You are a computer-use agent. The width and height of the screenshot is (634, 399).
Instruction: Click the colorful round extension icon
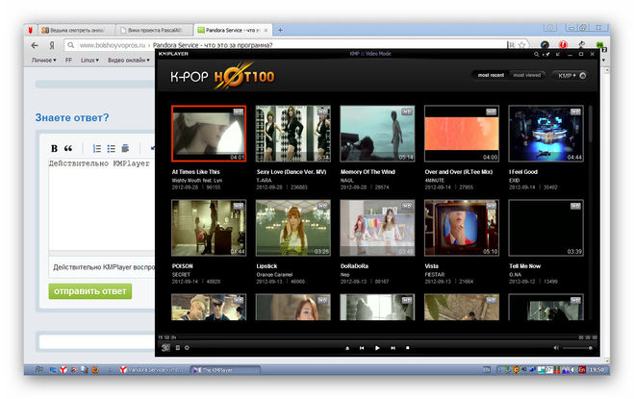click(x=545, y=44)
